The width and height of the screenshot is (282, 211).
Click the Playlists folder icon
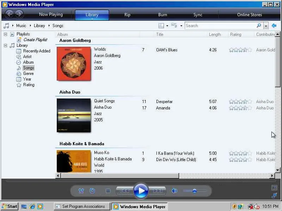(x=12, y=34)
